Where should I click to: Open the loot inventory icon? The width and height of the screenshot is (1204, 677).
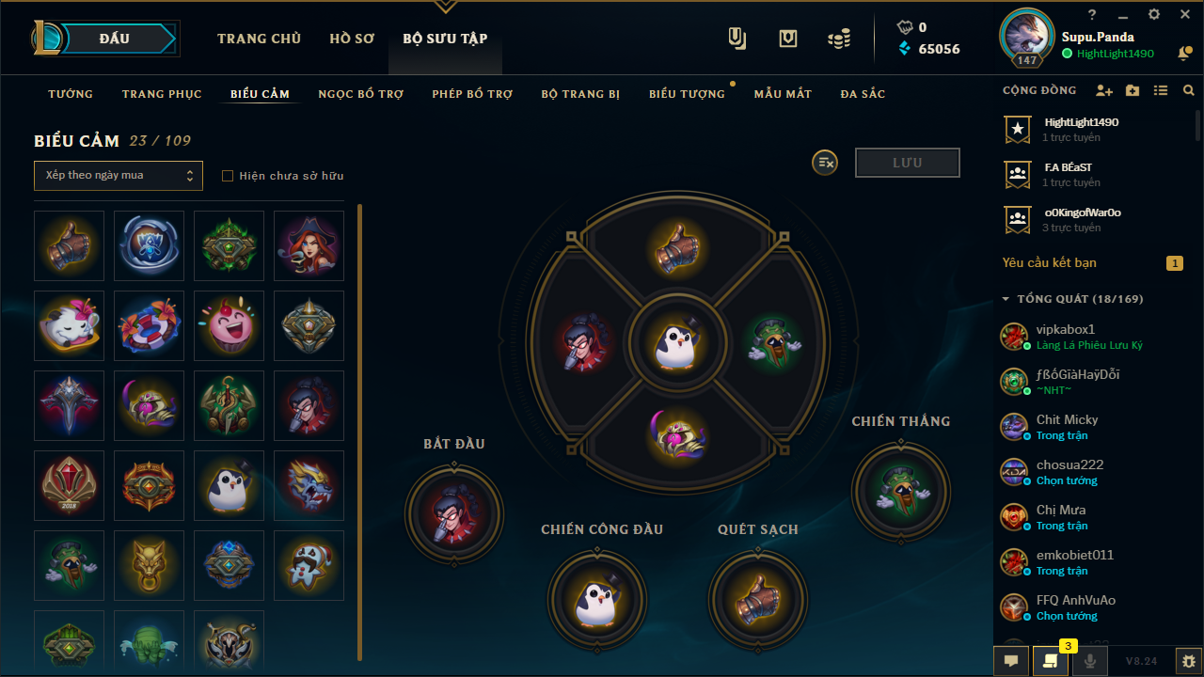coord(788,39)
